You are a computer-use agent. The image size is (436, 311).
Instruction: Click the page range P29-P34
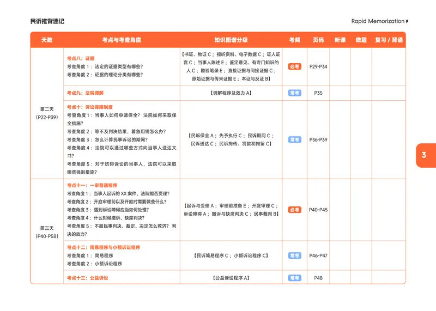pos(318,66)
